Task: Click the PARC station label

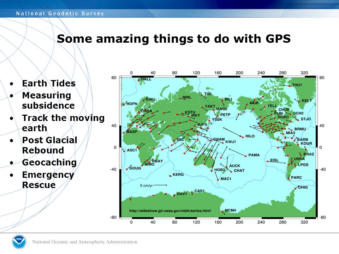Action: tap(296, 177)
